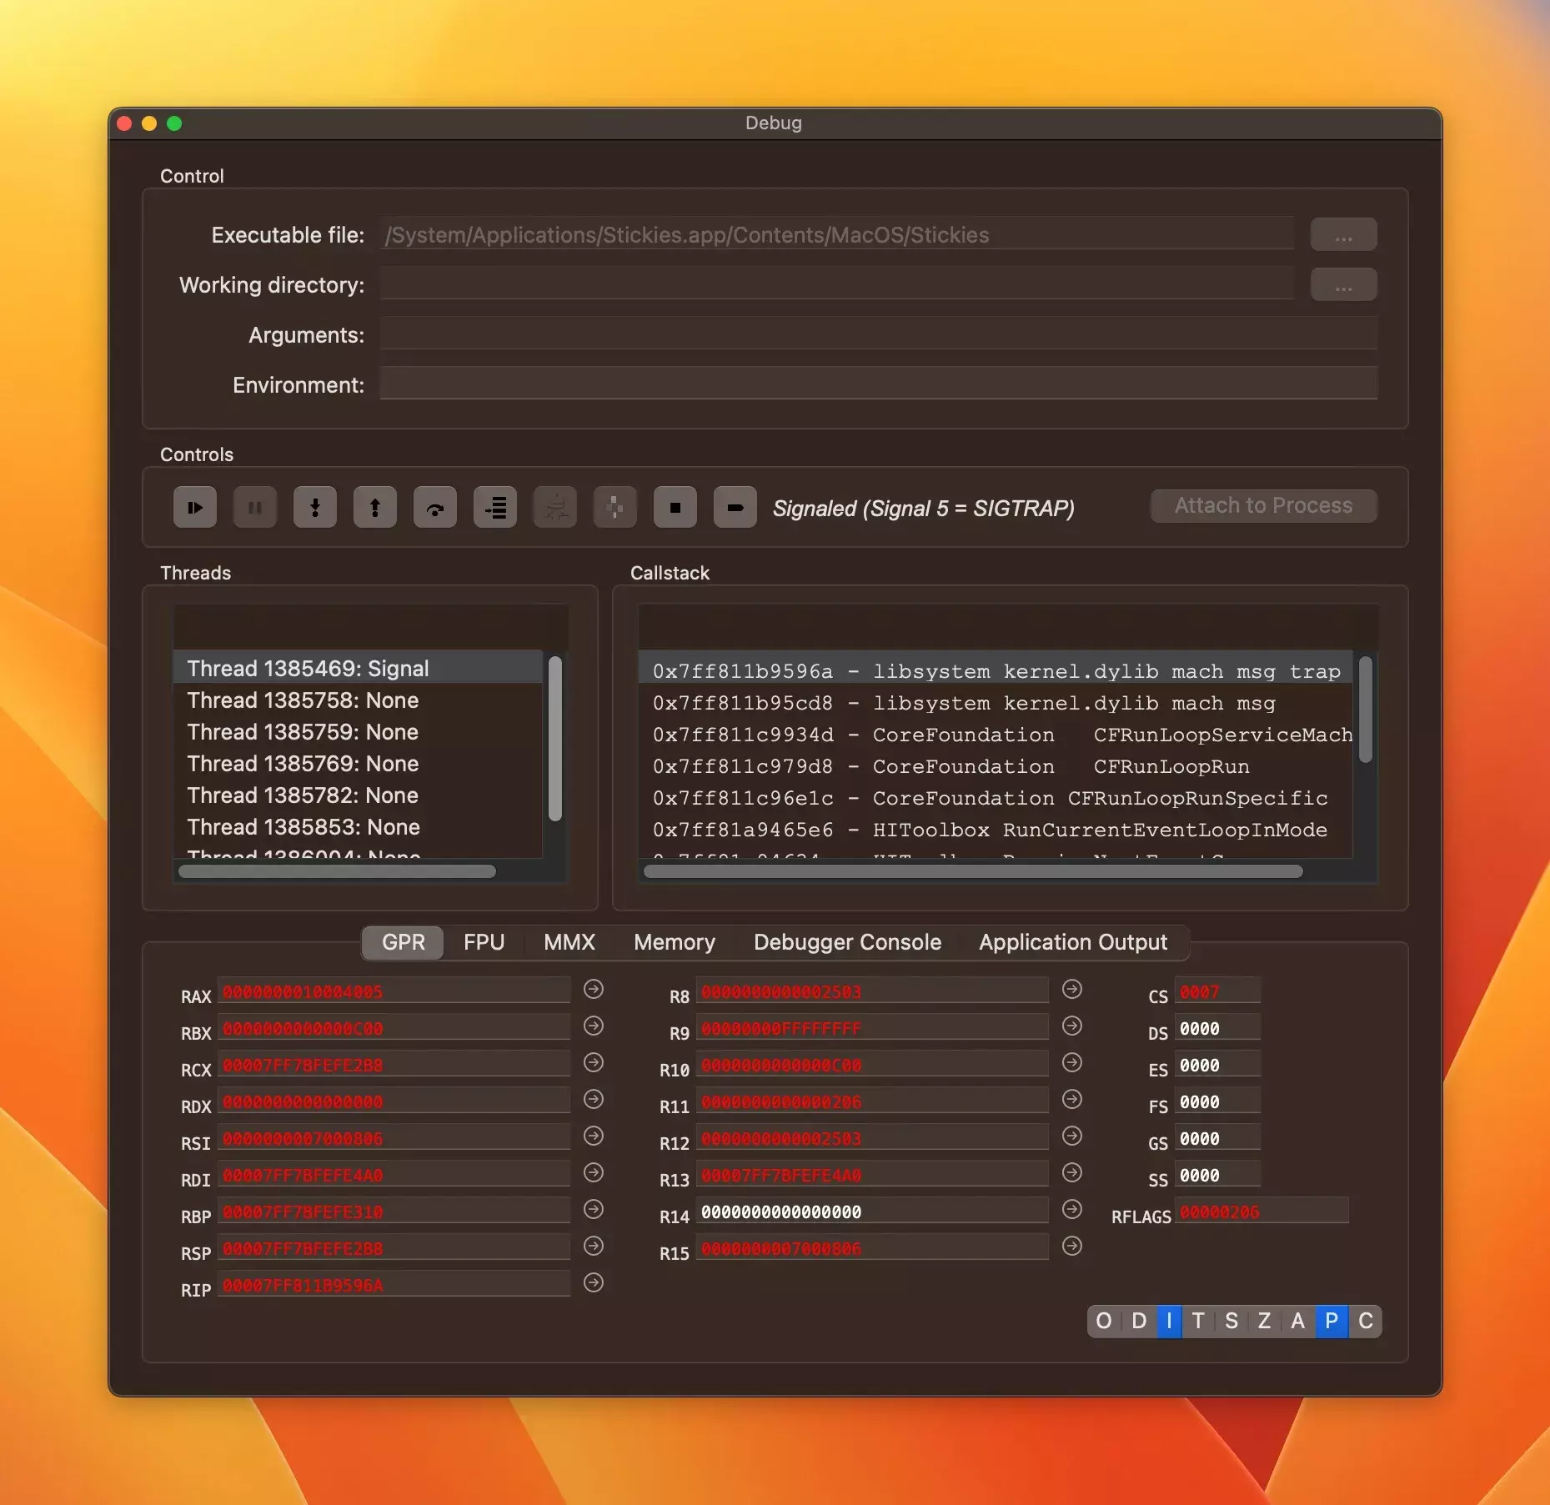
Task: Click the dimmed pixel-blocks icon in Controls
Action: click(615, 507)
